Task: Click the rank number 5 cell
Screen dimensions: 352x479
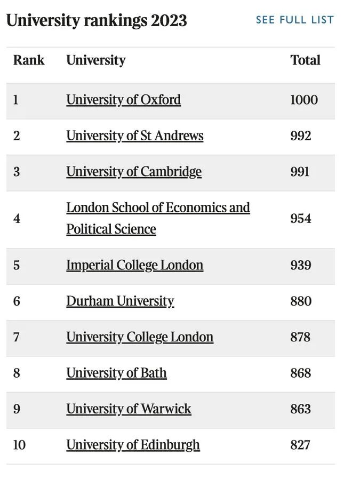Action: point(17,265)
